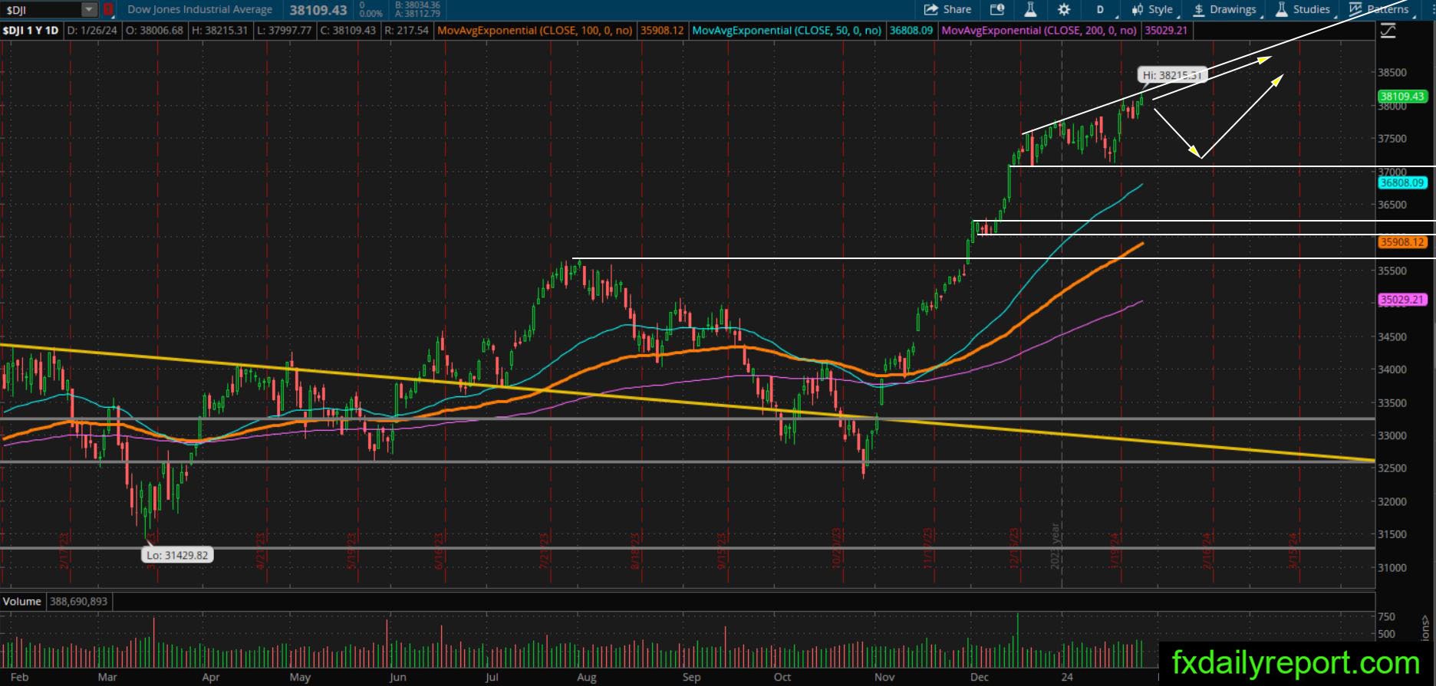Select the MovAvgExponential 50 study label

pos(786,31)
